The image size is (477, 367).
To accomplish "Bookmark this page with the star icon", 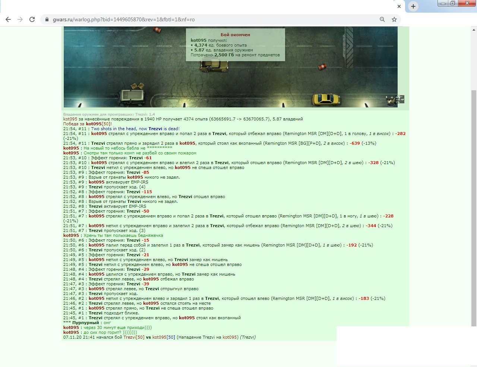I will pos(394,19).
